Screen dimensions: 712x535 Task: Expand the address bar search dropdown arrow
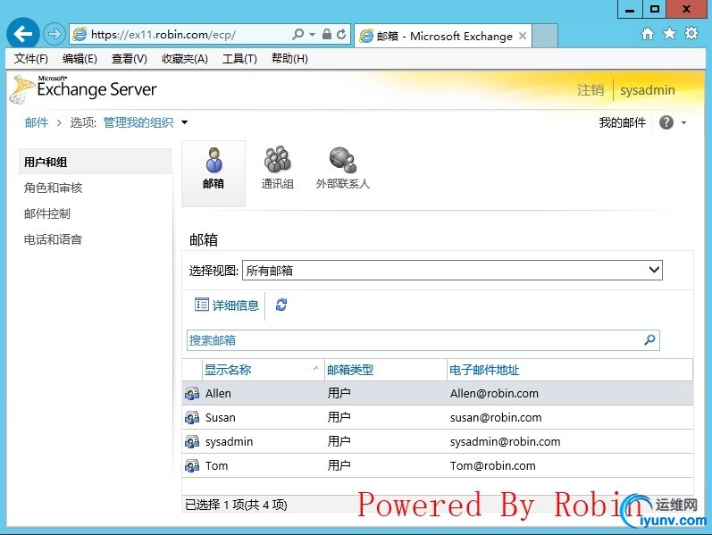click(x=313, y=35)
